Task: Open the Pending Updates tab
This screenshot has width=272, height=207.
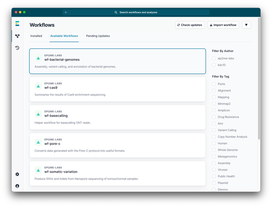Action: 98,36
